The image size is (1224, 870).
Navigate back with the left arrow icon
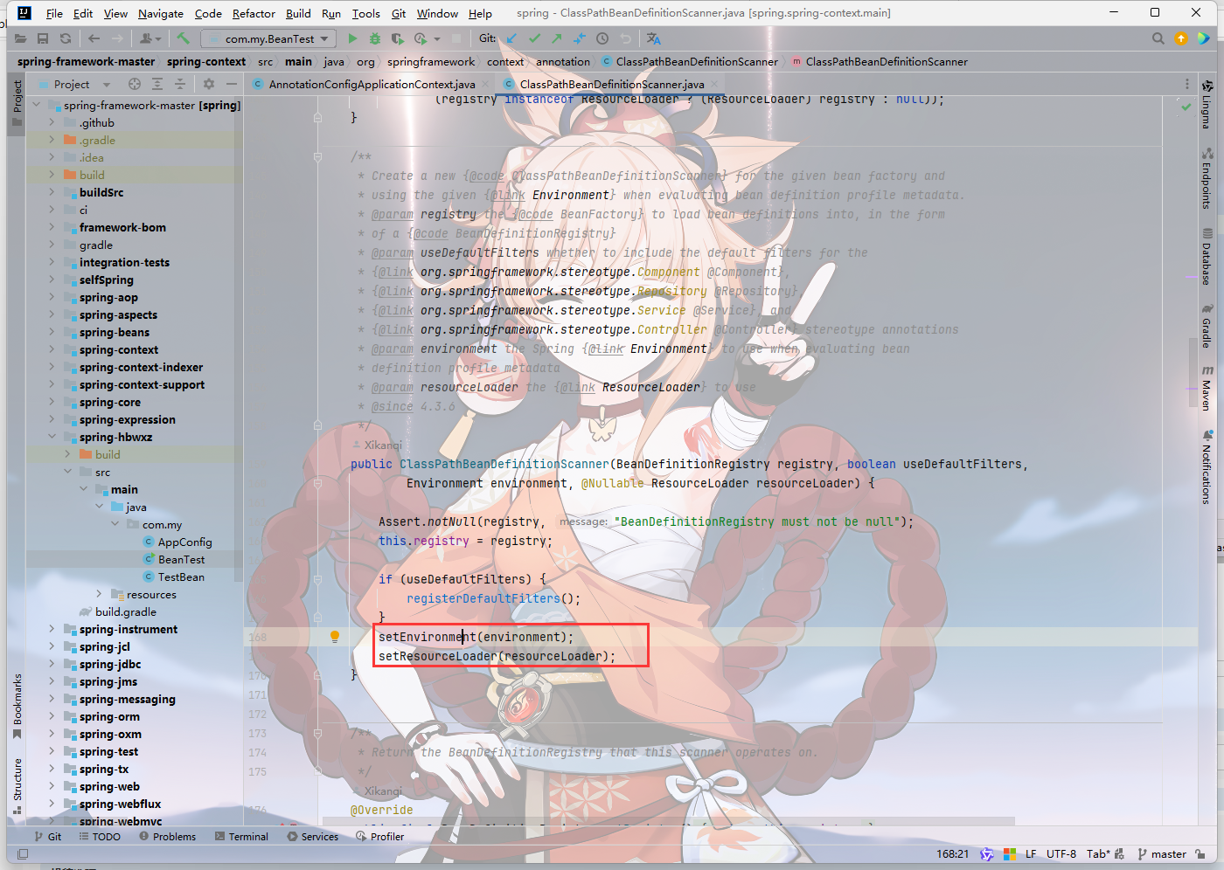tap(94, 38)
